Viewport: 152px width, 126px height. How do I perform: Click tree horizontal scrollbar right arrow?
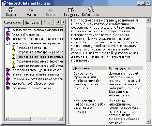pos(60,119)
